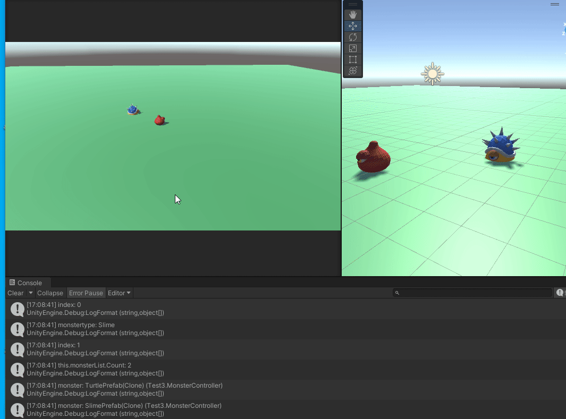Screen dimensions: 566x419
Task: Toggle Error Pause in the Console
Action: tap(86, 293)
